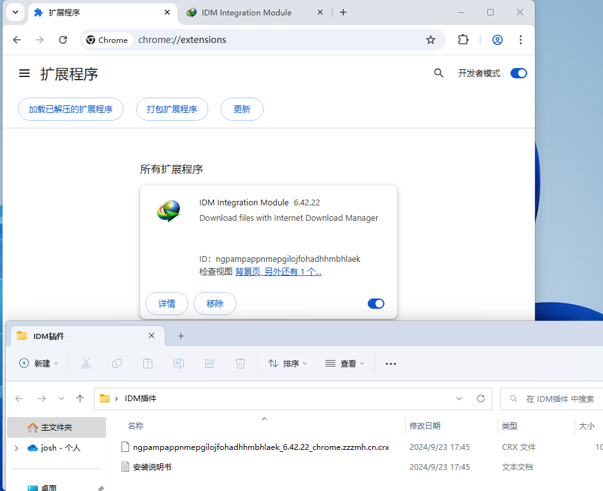
Task: Open the Chrome profile avatar
Action: coord(497,40)
